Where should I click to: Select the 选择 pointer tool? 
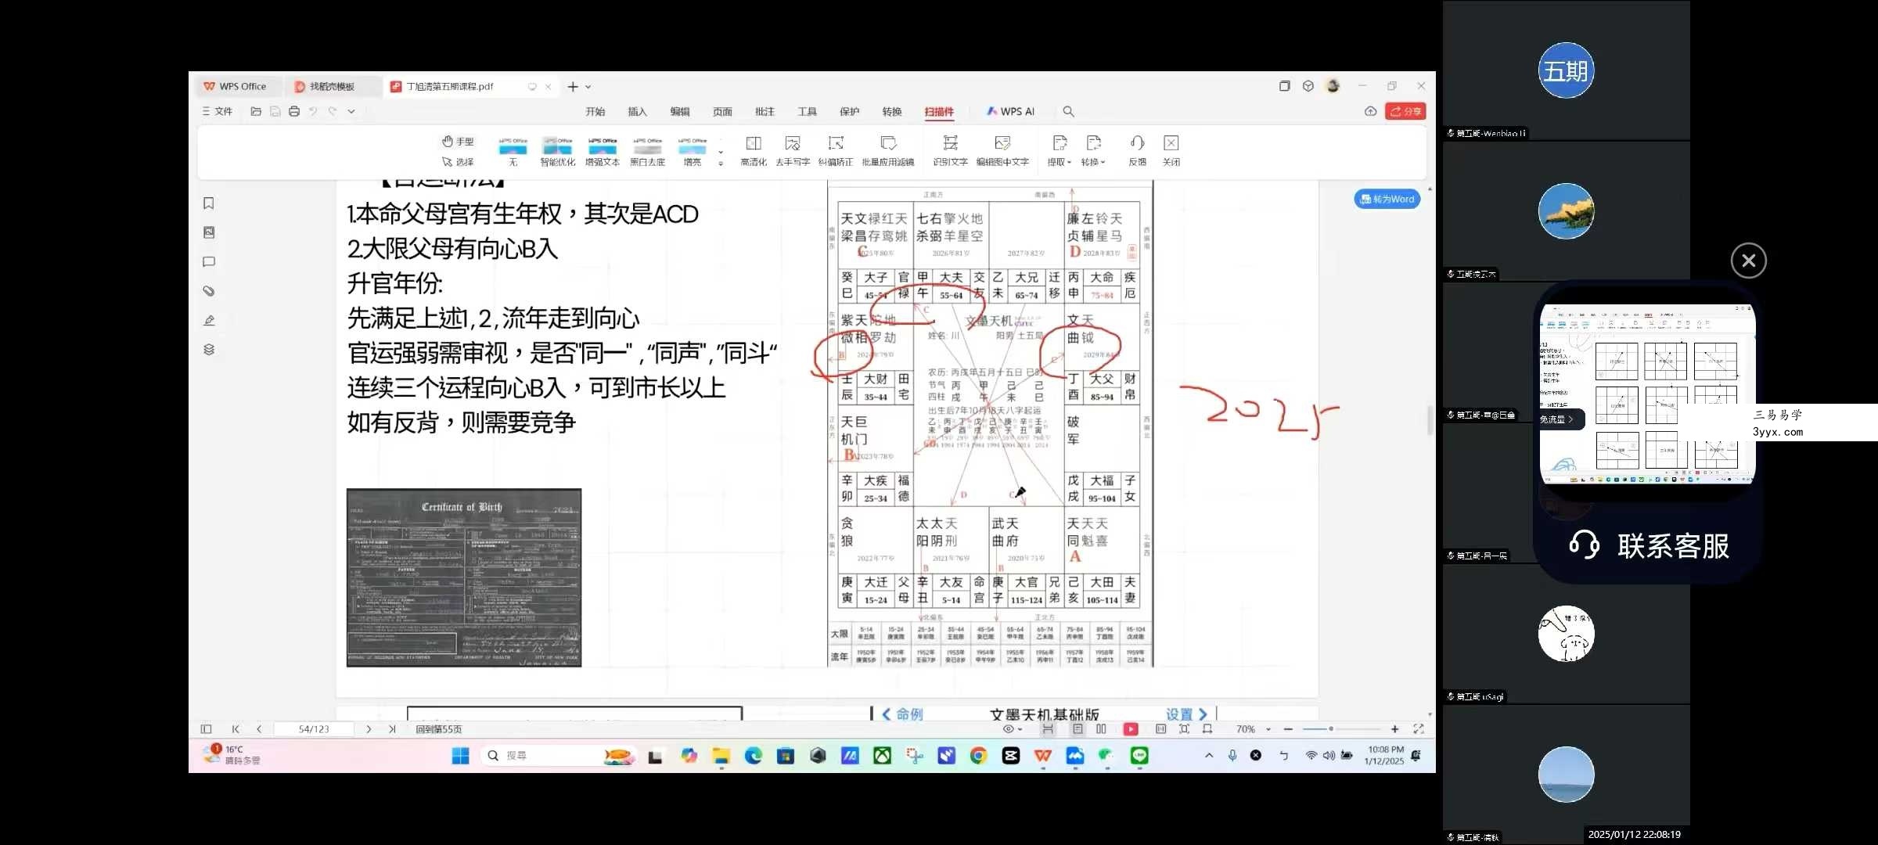(x=458, y=162)
